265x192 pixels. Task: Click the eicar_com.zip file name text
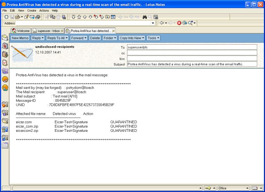[27, 126]
